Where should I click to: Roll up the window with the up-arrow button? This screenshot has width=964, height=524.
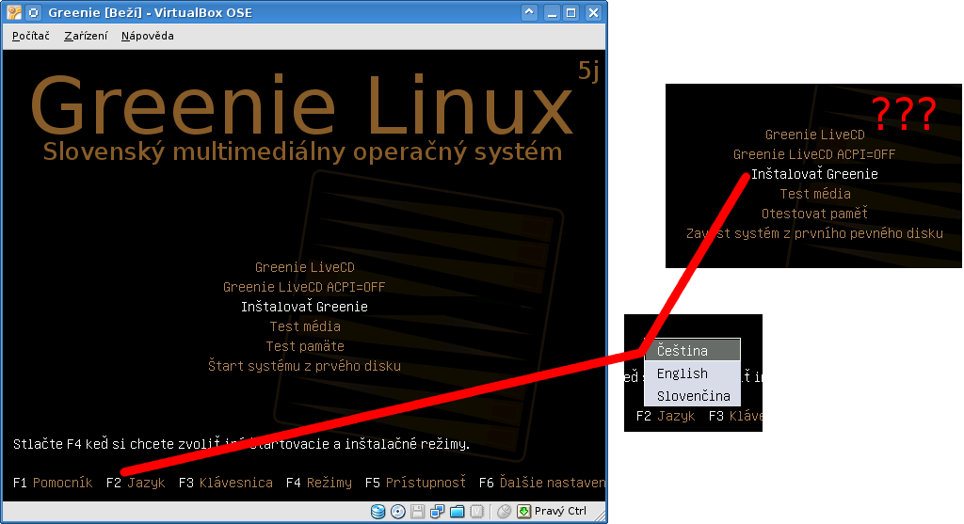(529, 12)
